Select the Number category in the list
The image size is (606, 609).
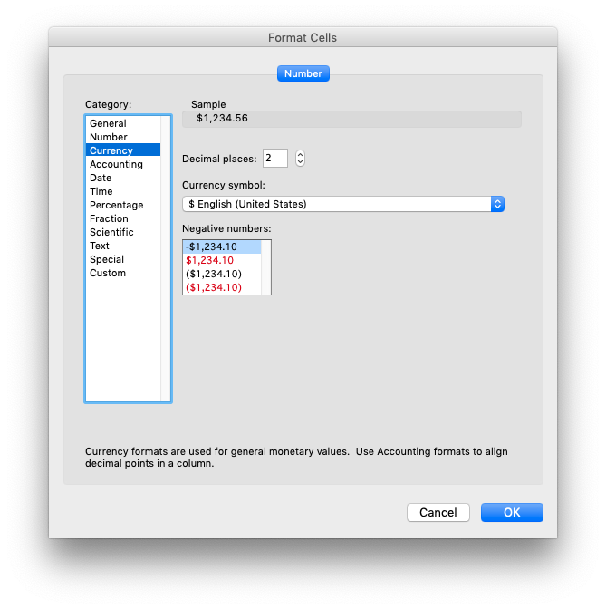tap(122, 137)
